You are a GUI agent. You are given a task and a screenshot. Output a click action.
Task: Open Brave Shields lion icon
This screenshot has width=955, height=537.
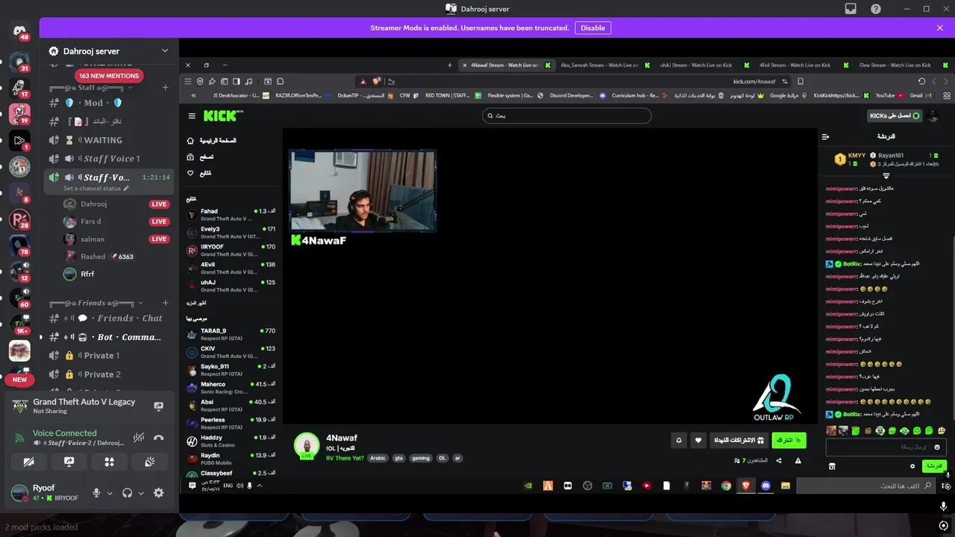tap(377, 81)
